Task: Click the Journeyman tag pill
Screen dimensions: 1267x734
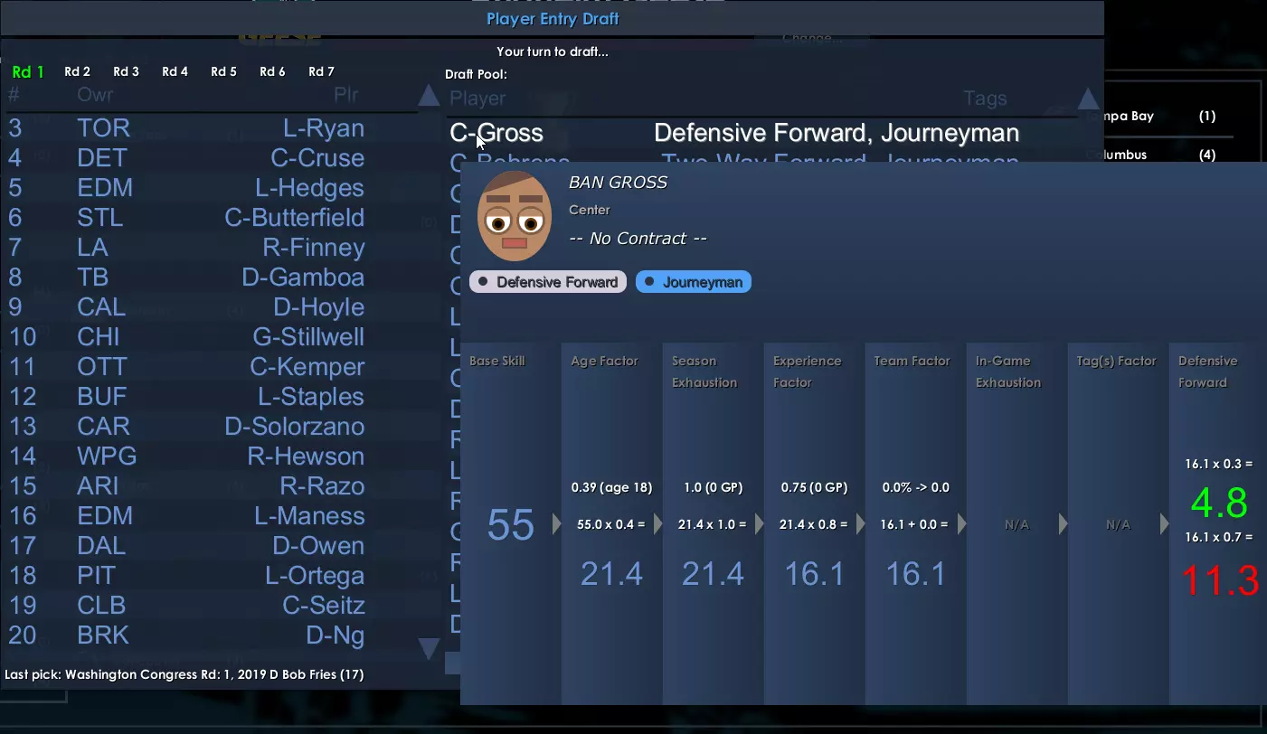Action: pos(694,282)
